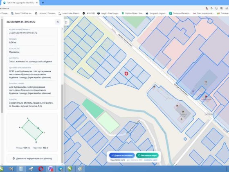This screenshot has width=229, height=172.
Task: Open a new browser tab
Action: 43,2
